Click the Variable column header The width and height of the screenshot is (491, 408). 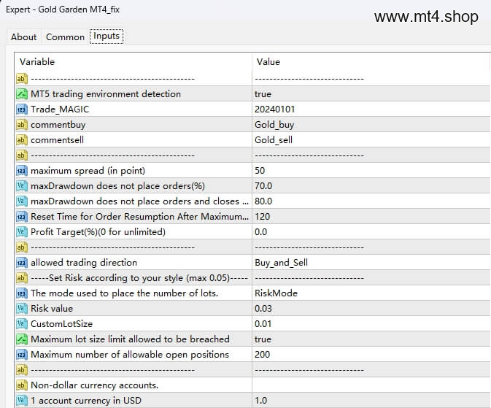[x=37, y=62]
